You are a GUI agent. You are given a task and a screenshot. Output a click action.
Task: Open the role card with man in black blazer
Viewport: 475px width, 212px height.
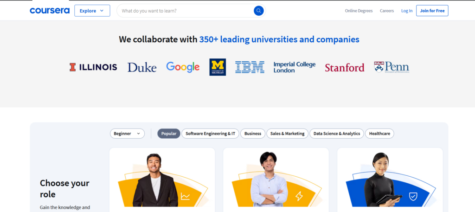(x=162, y=180)
